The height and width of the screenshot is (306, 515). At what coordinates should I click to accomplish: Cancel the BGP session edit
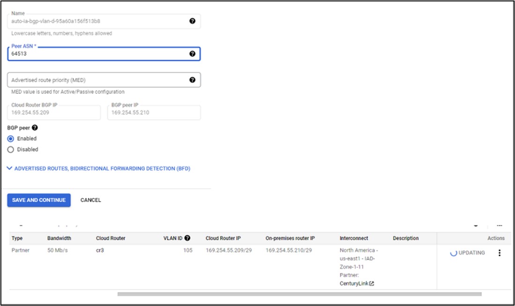tap(90, 200)
